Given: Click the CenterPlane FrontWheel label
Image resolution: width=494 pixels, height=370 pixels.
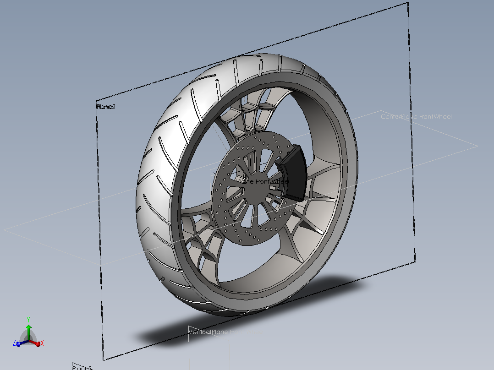Looking at the screenshot, I should click(x=416, y=116).
